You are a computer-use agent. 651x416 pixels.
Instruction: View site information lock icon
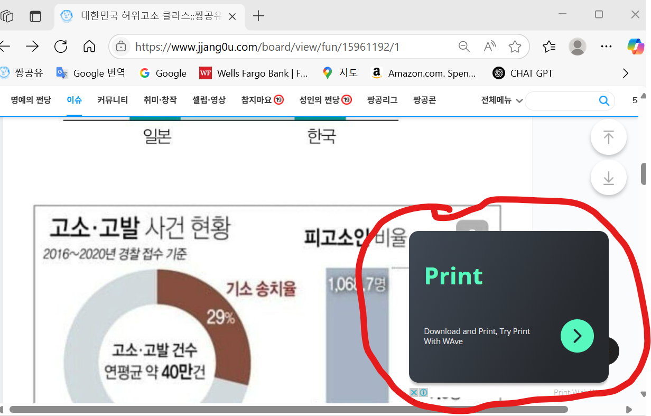coord(121,47)
